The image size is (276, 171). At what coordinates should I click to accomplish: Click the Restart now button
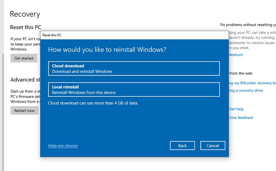[x=24, y=111]
